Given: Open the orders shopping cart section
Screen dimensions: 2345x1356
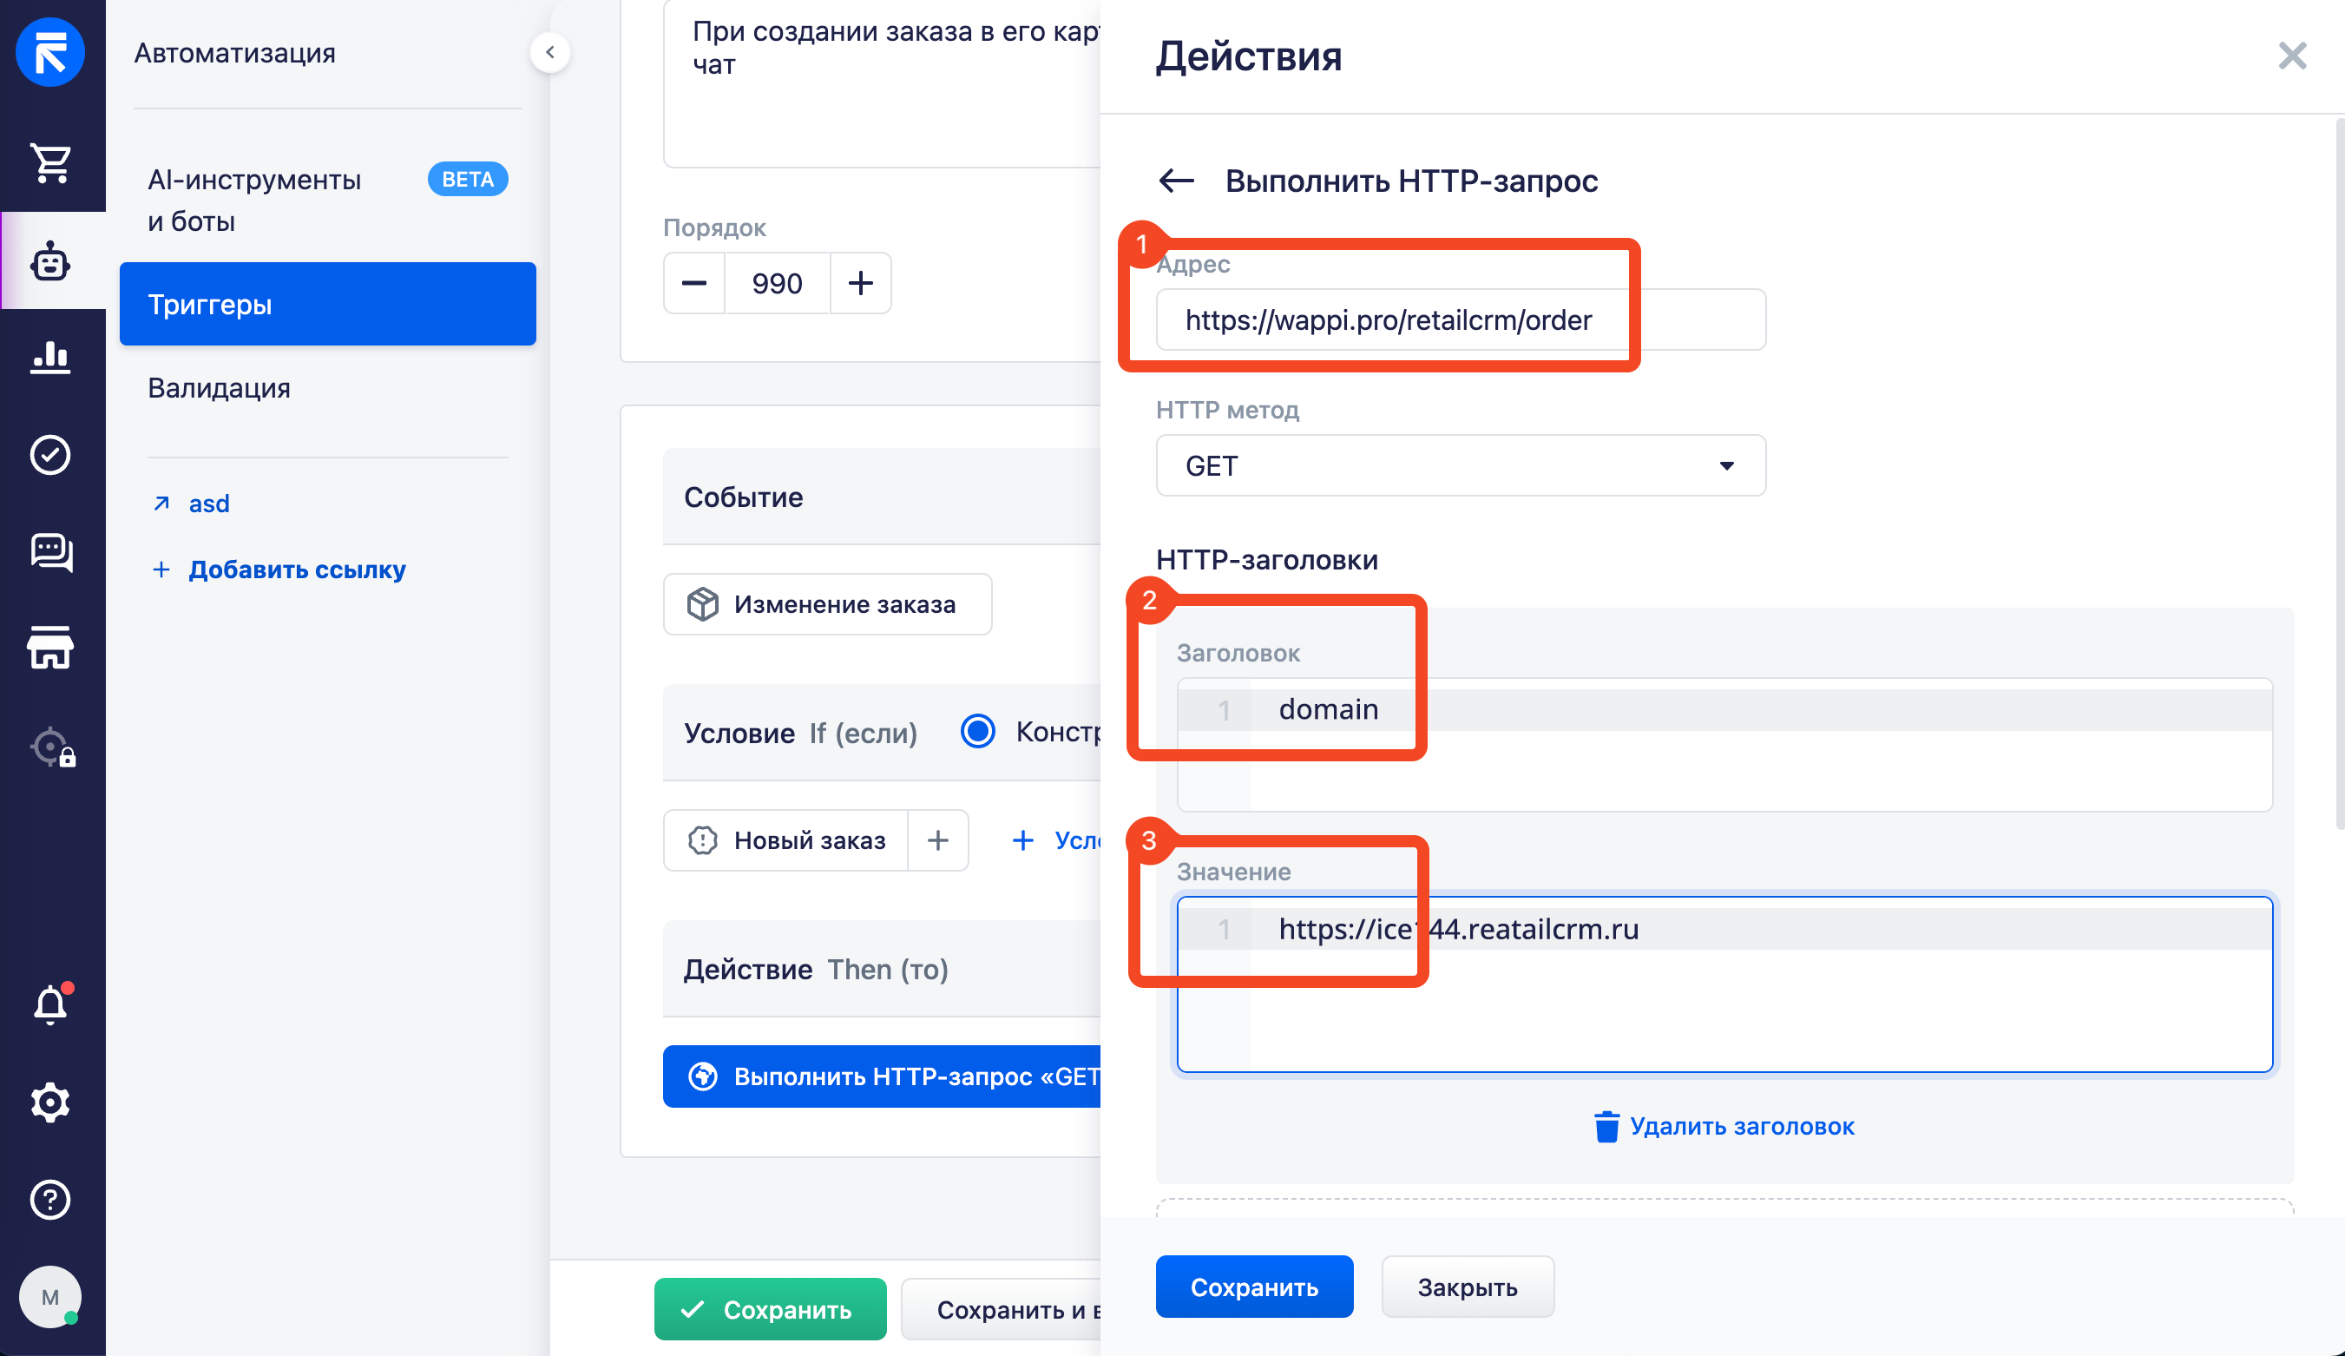Looking at the screenshot, I should 51,164.
